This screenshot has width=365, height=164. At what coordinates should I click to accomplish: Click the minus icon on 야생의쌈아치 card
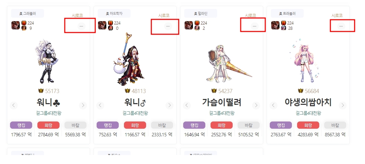point(341,26)
